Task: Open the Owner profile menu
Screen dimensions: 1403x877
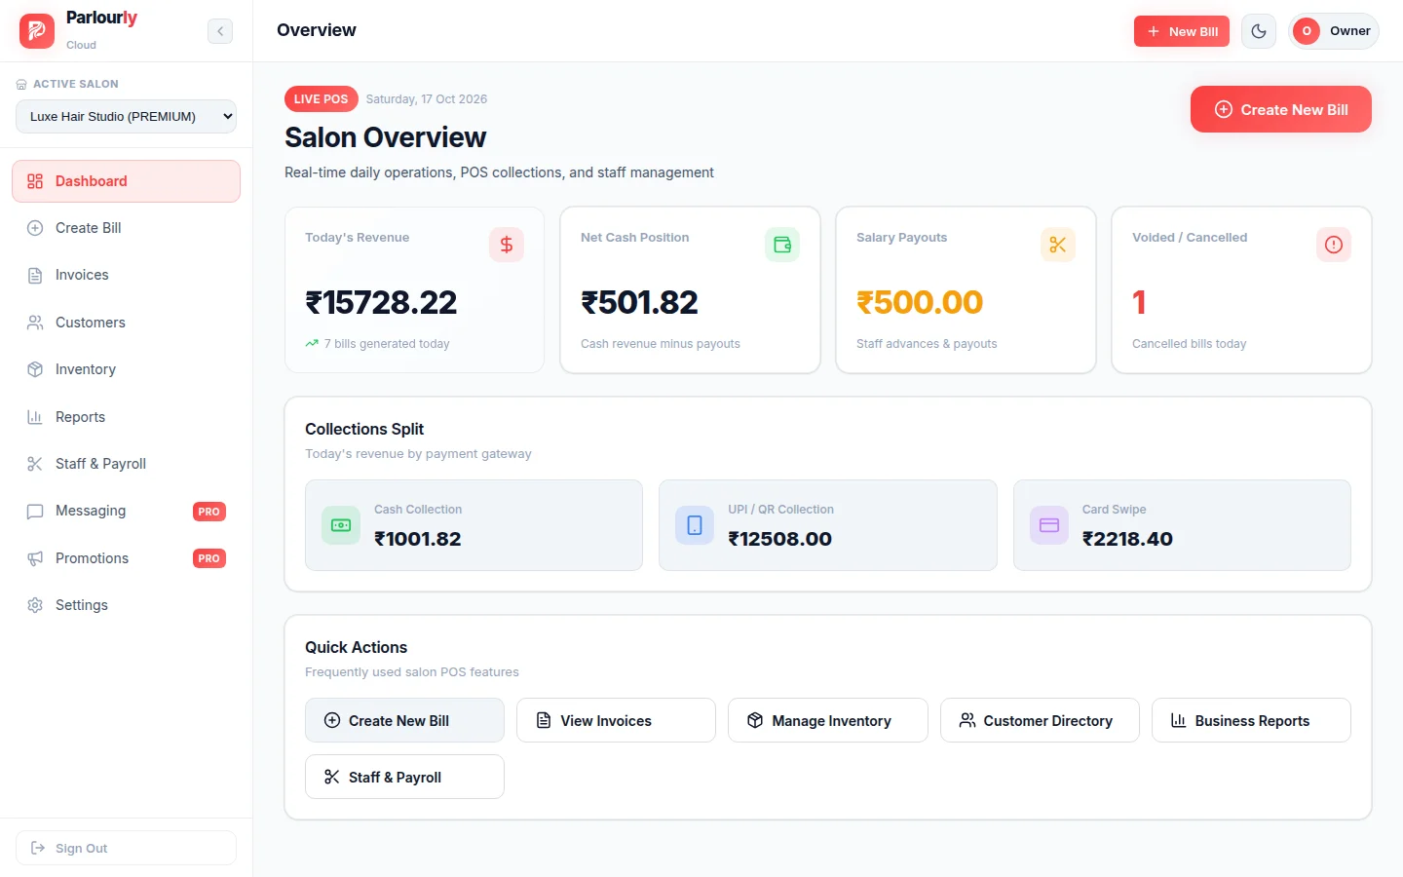Action: pos(1334,31)
